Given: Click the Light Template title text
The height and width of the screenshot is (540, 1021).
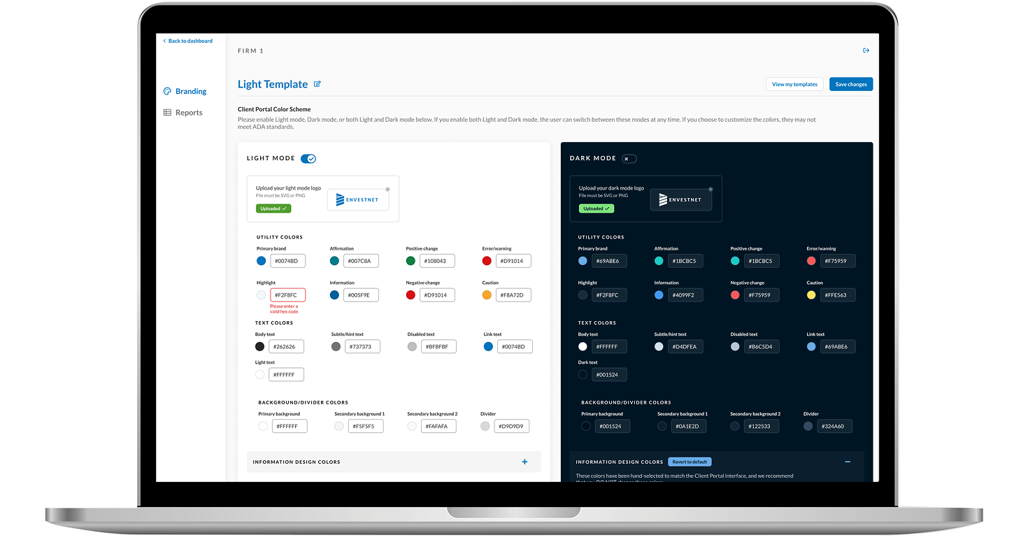Looking at the screenshot, I should point(273,84).
